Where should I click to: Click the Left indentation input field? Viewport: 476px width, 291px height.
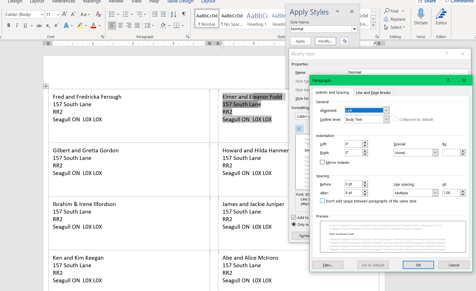(353, 144)
